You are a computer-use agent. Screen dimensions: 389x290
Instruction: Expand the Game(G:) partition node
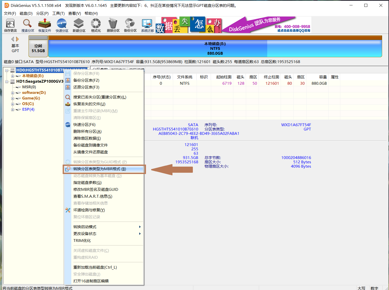point(12,98)
